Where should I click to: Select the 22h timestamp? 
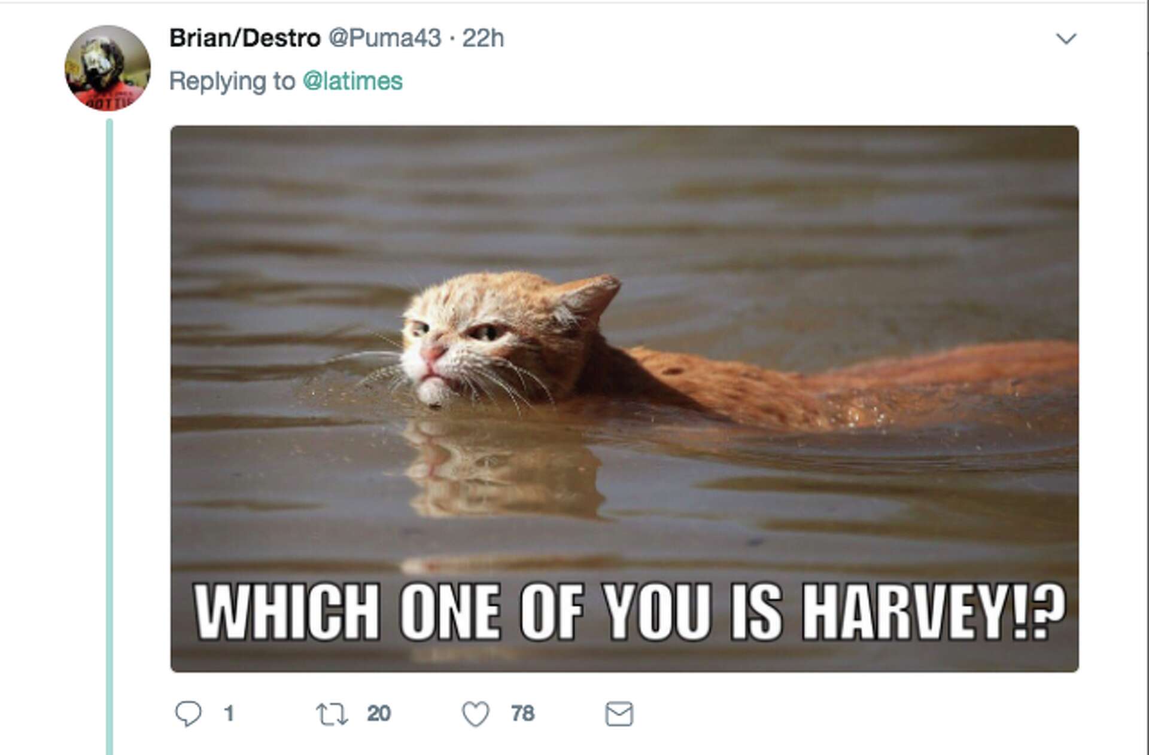click(x=484, y=39)
